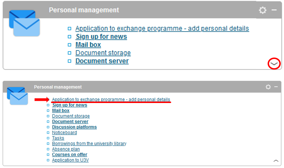284x168 pixels.
Task: Open Borrowings from the university library
Action: [x=89, y=143]
